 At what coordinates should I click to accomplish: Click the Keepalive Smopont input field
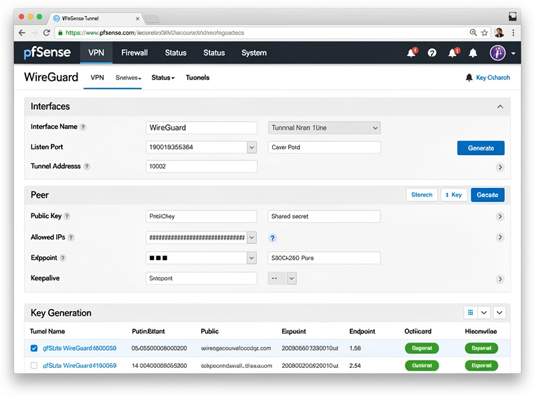(201, 278)
